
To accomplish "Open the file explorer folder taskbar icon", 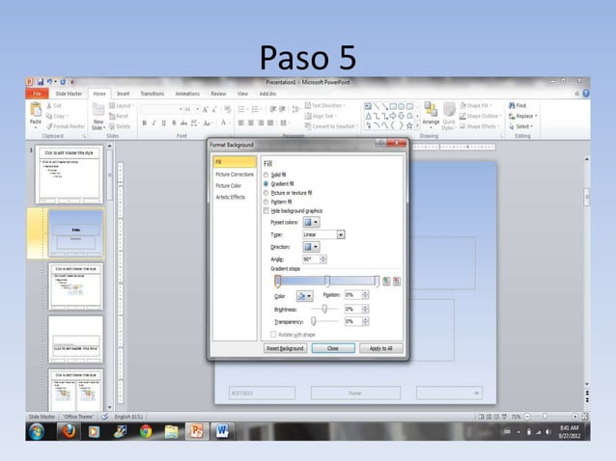I will point(171,431).
